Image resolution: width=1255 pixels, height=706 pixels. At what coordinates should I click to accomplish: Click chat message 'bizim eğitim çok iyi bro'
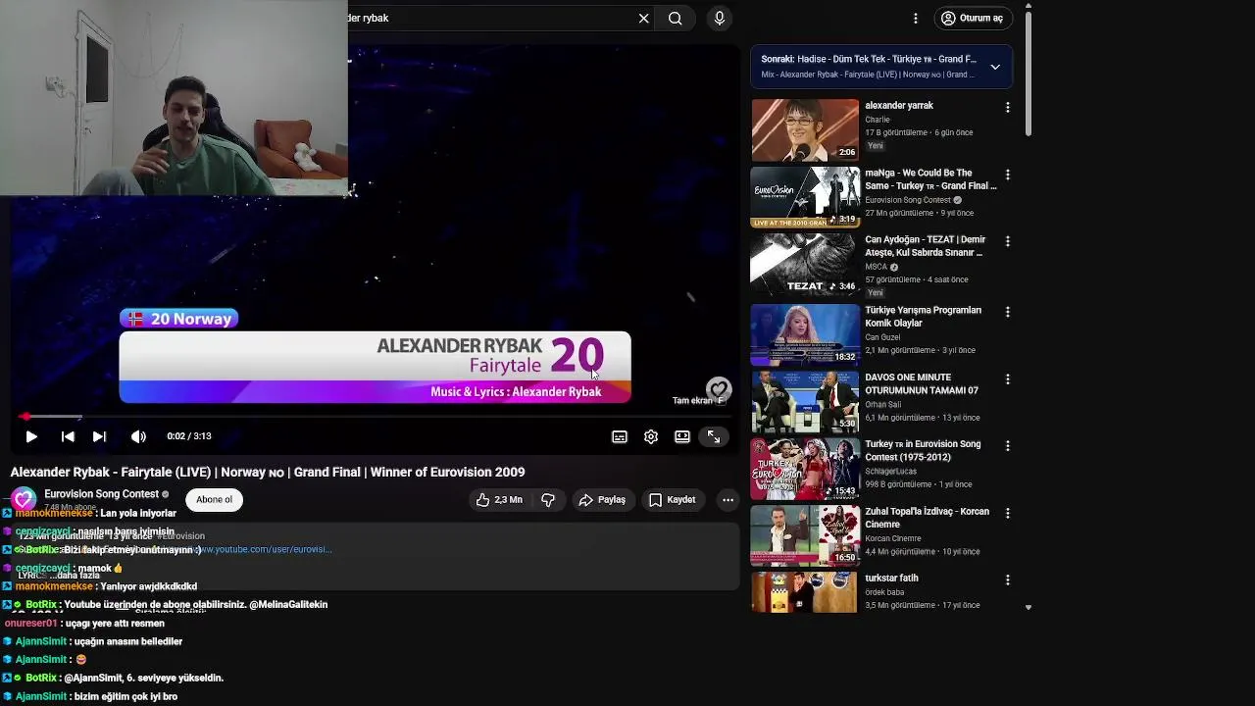point(125,696)
